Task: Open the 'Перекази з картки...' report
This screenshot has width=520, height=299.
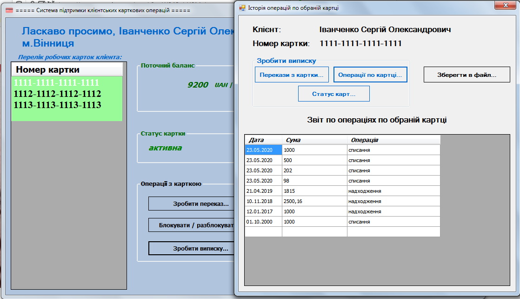Action: click(x=292, y=75)
